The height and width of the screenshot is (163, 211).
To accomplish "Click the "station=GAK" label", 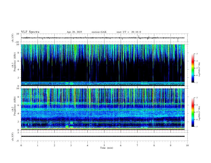I will click(x=99, y=32).
